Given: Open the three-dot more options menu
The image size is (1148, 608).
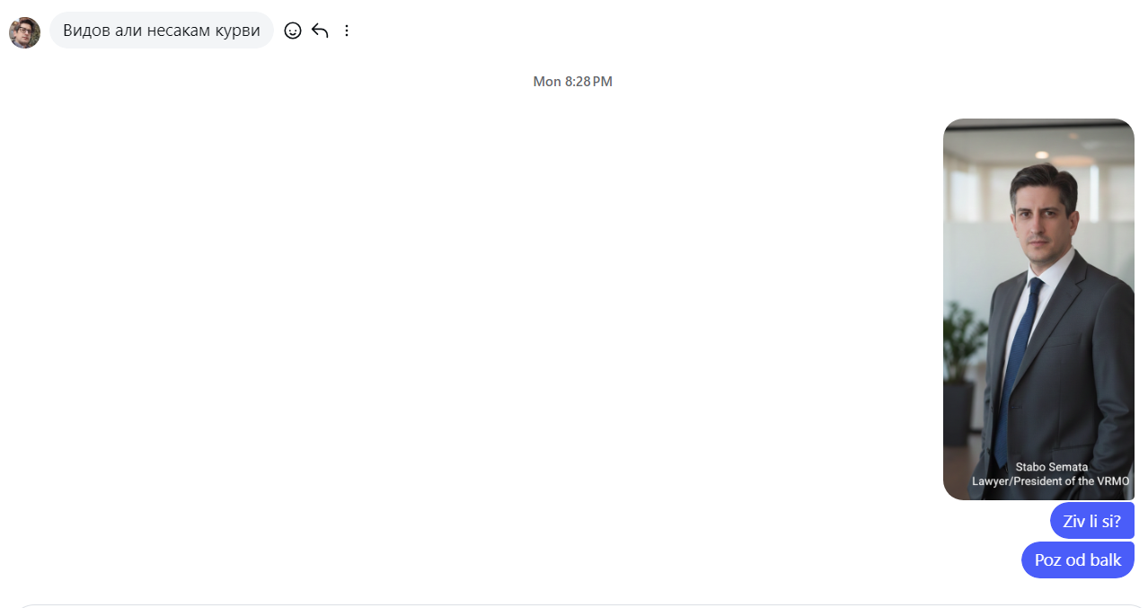Looking at the screenshot, I should (347, 31).
